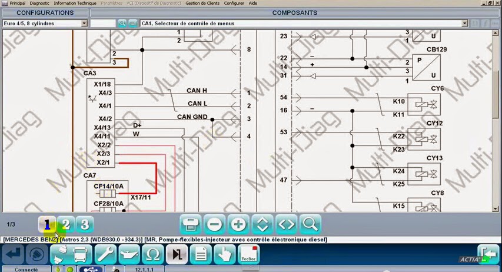Select the diode wiring diagram icon
Image resolution: width=502 pixels, height=272 pixels.
tap(177, 254)
